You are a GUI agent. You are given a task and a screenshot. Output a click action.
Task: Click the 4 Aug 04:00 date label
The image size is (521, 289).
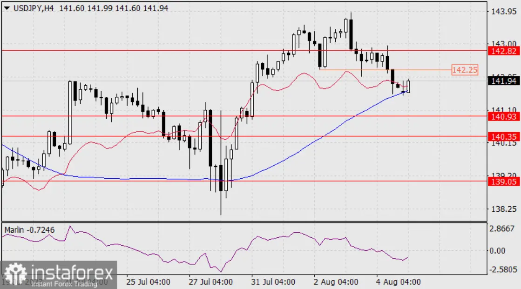click(398, 282)
